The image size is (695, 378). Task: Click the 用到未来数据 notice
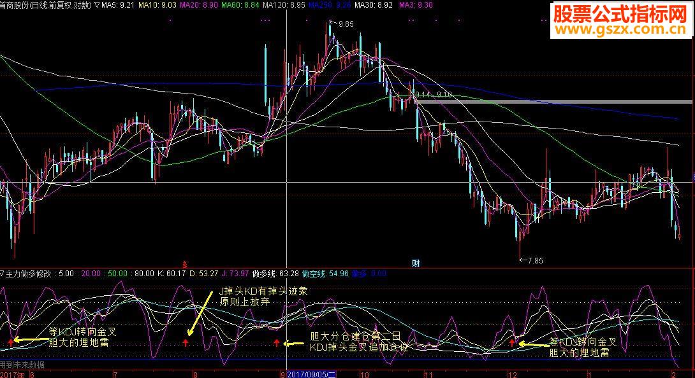tap(22, 365)
